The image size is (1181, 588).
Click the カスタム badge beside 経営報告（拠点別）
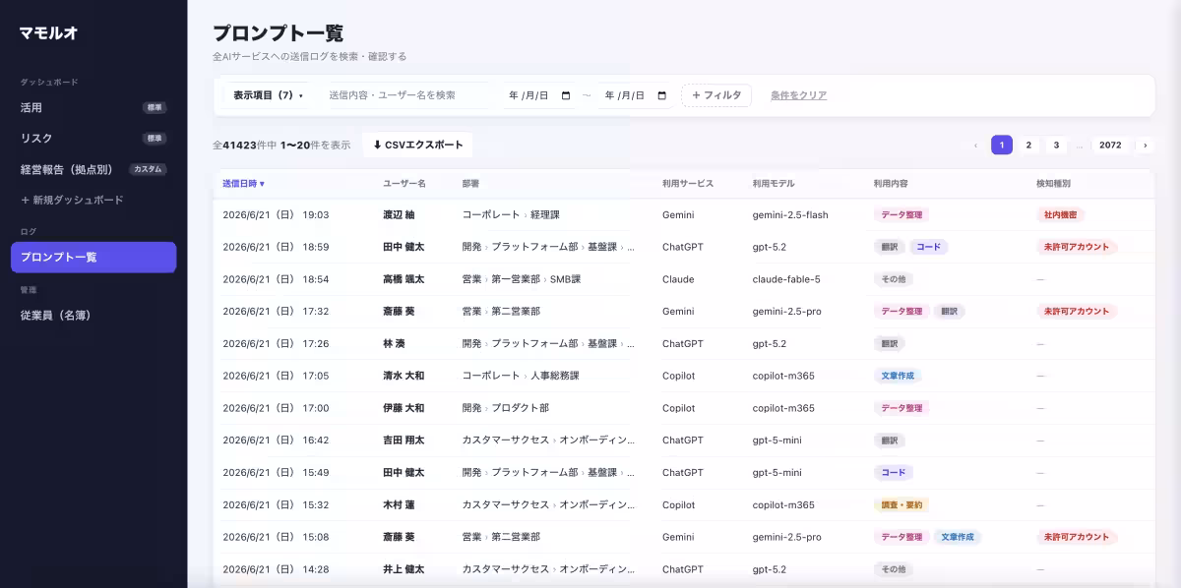pyautogui.click(x=148, y=169)
